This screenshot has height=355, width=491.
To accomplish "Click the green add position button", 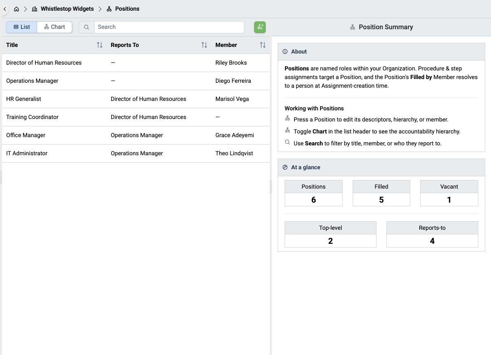I will pyautogui.click(x=260, y=27).
